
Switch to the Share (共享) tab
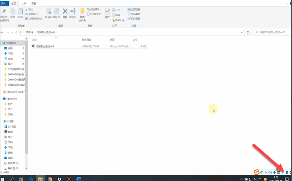(x=24, y=3)
